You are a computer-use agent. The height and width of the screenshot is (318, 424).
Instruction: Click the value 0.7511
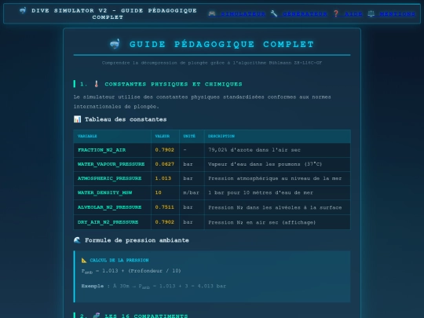click(x=165, y=207)
